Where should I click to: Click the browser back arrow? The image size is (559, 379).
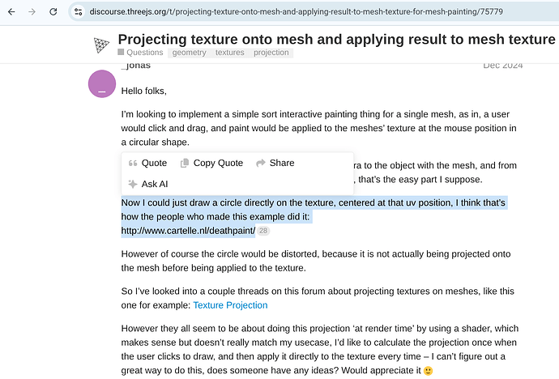point(11,12)
